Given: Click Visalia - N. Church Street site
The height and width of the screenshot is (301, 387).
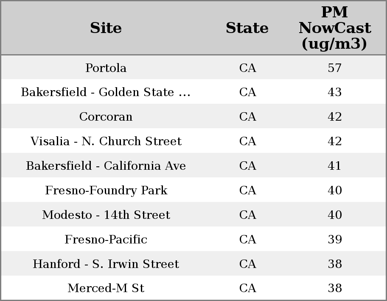Looking at the screenshot, I should (x=106, y=141).
